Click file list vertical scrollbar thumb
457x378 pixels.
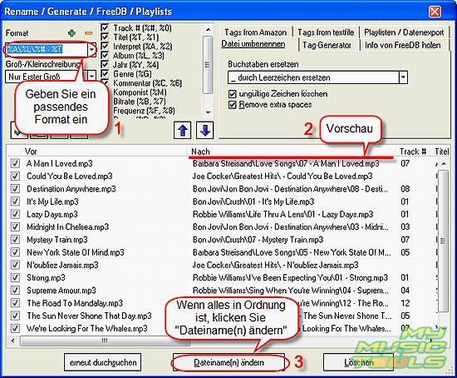tap(443, 241)
